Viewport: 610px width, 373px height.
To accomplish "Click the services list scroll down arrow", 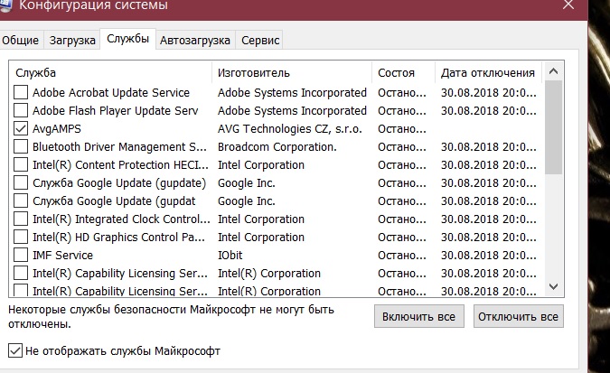I will 555,286.
